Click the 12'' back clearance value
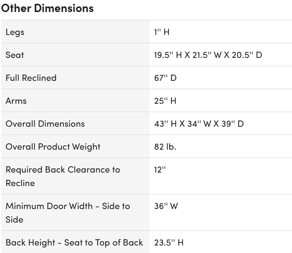Image resolution: width=292 pixels, height=253 pixels. click(x=160, y=170)
